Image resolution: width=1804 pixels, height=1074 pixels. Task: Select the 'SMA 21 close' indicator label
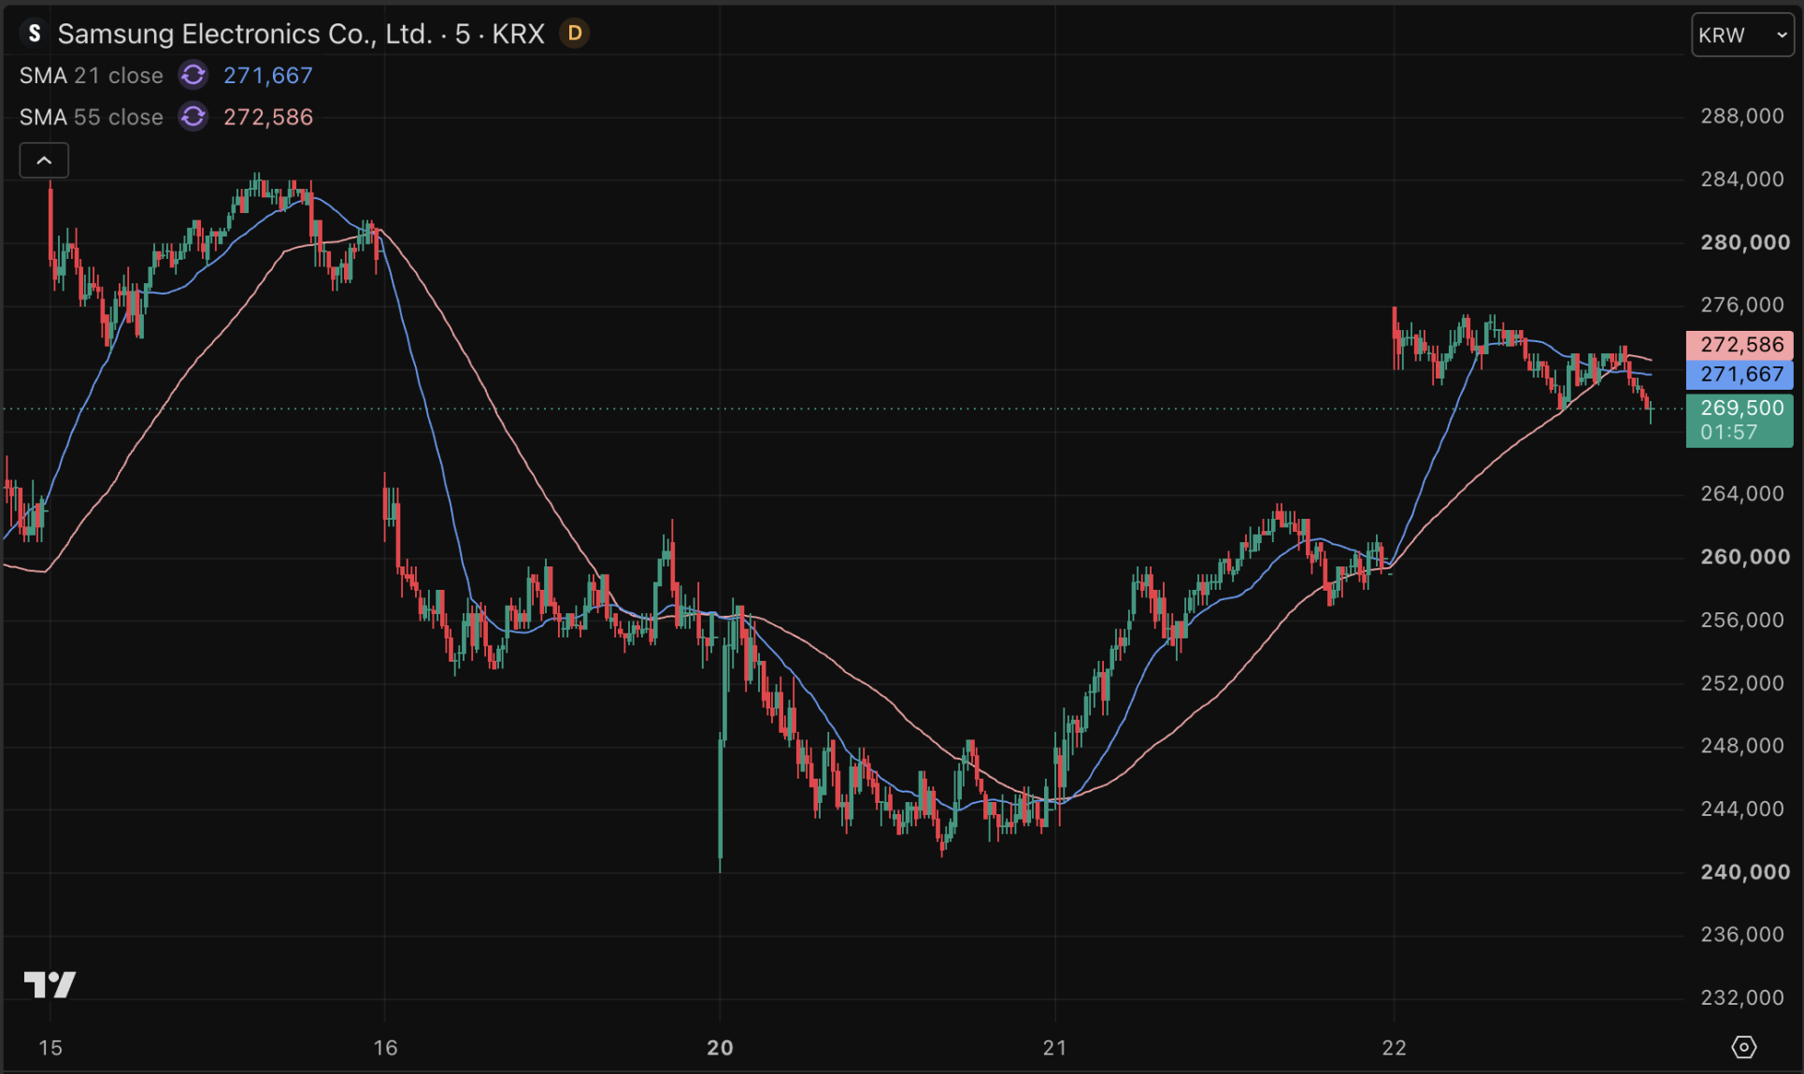(x=92, y=75)
